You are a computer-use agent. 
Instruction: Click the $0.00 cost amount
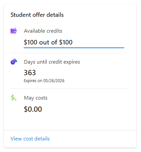pos(33,109)
